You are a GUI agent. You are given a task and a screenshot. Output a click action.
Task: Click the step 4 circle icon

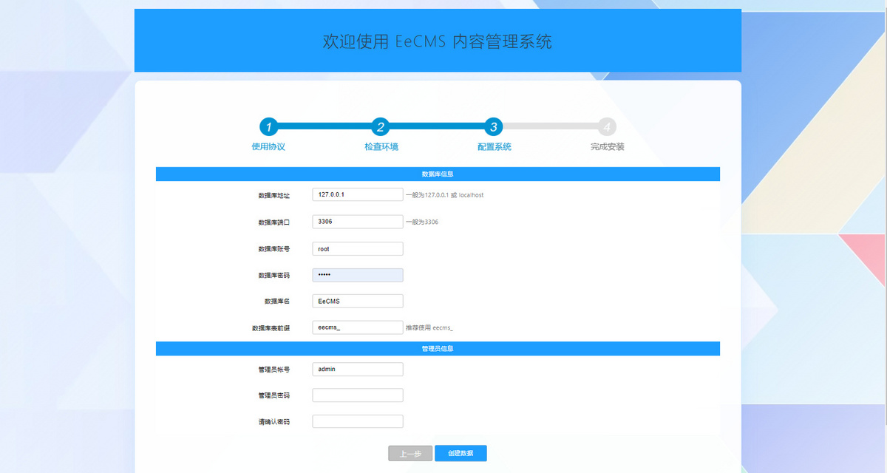(607, 126)
